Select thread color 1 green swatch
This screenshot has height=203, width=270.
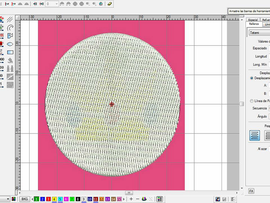pyautogui.click(x=36, y=199)
